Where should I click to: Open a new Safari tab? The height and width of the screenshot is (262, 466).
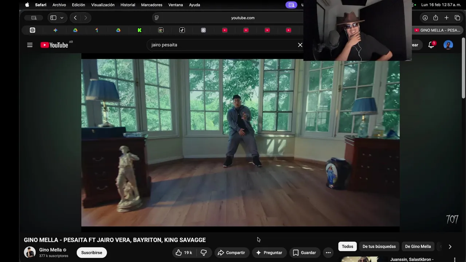(446, 17)
